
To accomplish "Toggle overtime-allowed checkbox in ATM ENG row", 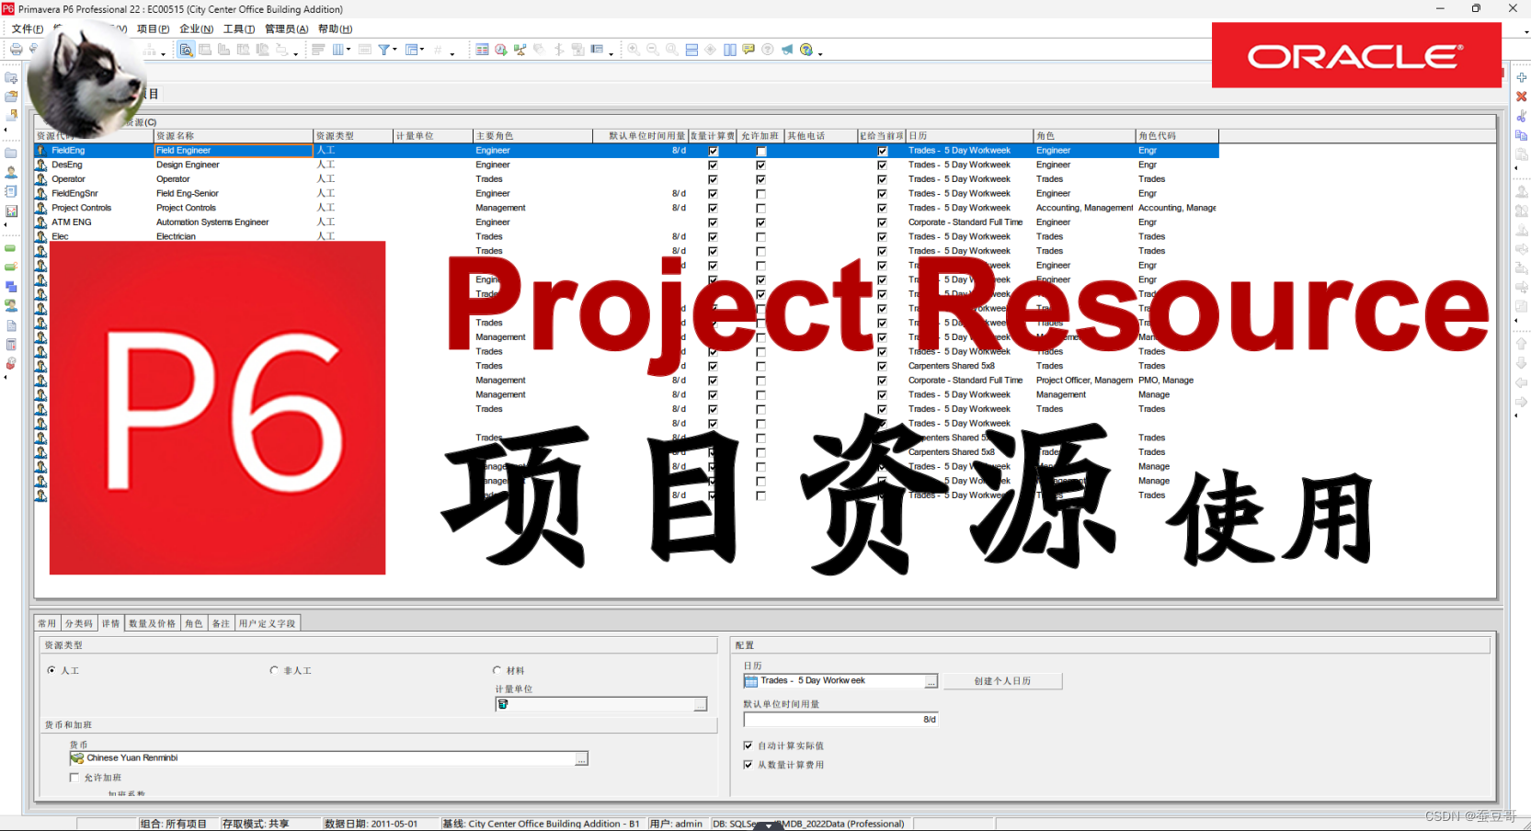I will click(x=760, y=222).
